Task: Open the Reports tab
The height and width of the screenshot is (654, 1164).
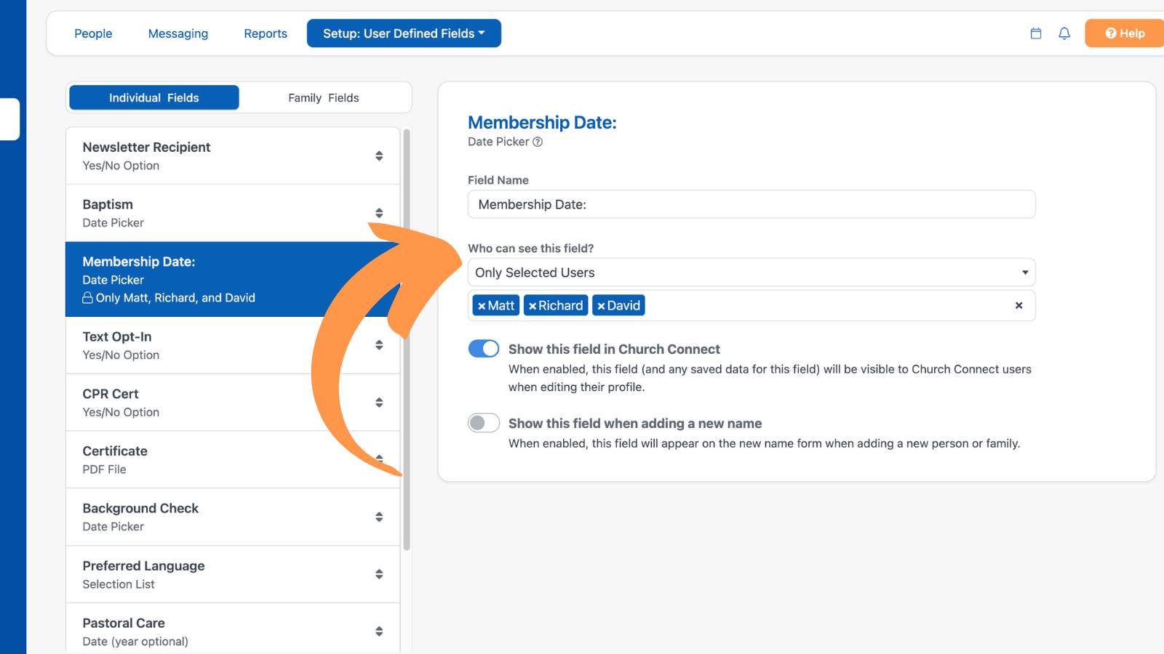Action: click(x=266, y=33)
